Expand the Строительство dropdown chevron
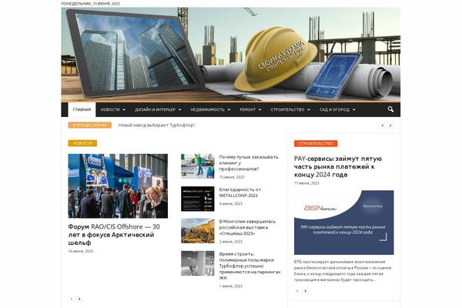Viewport: 462px width, 308px height. tap(309, 109)
